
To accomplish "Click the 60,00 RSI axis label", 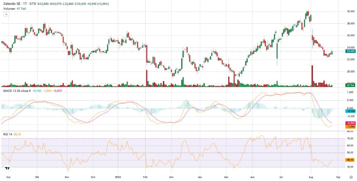I will pos(351,145).
